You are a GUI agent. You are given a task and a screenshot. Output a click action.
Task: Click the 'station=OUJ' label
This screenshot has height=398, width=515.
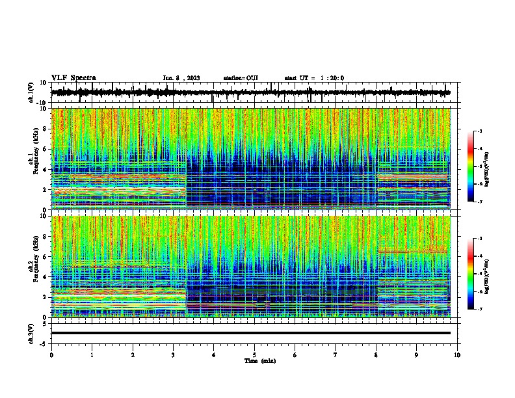[241, 78]
